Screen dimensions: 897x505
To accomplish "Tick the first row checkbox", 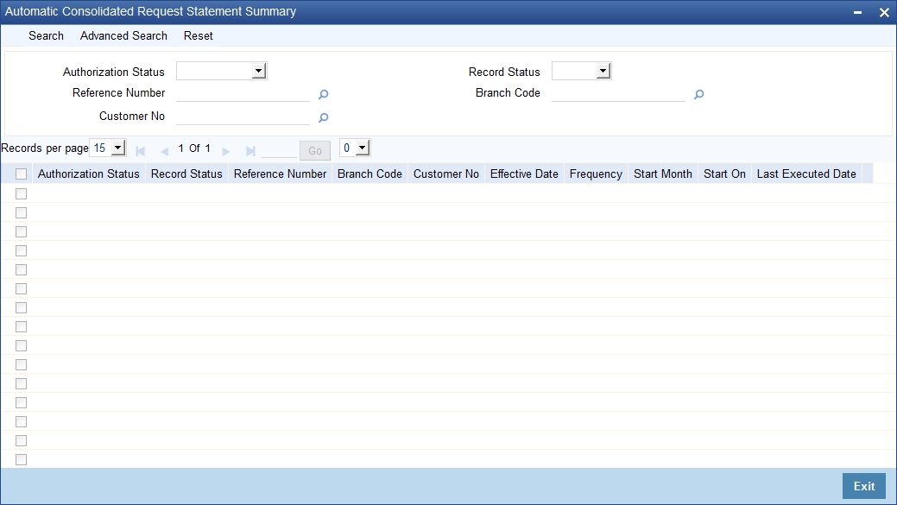I will click(22, 194).
